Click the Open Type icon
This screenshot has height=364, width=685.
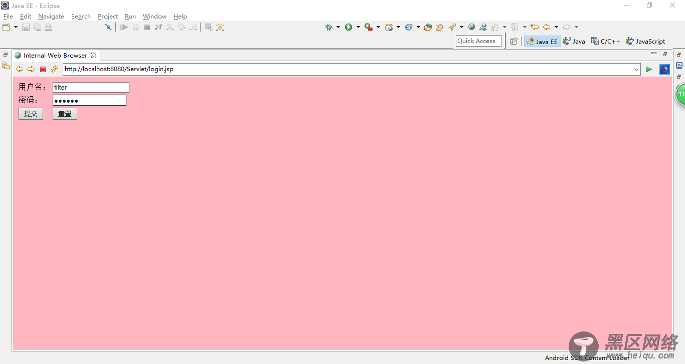pyautogui.click(x=428, y=27)
